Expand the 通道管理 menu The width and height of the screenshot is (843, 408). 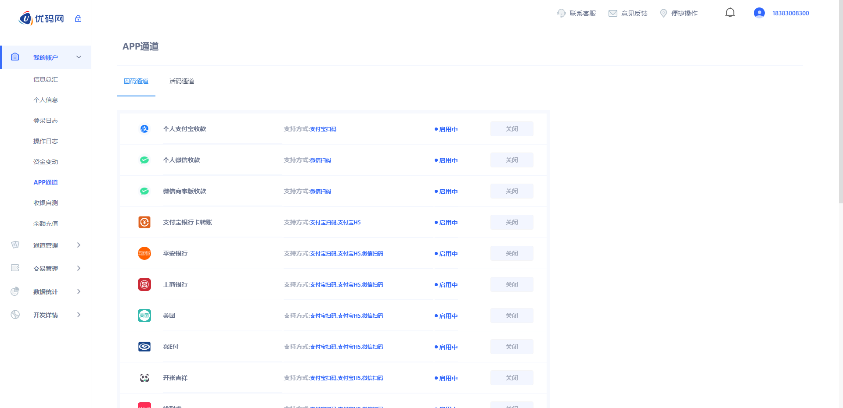(46, 245)
